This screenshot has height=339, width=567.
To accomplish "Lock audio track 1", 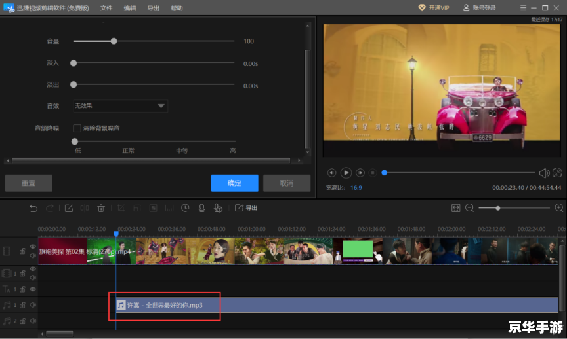I will (22, 305).
